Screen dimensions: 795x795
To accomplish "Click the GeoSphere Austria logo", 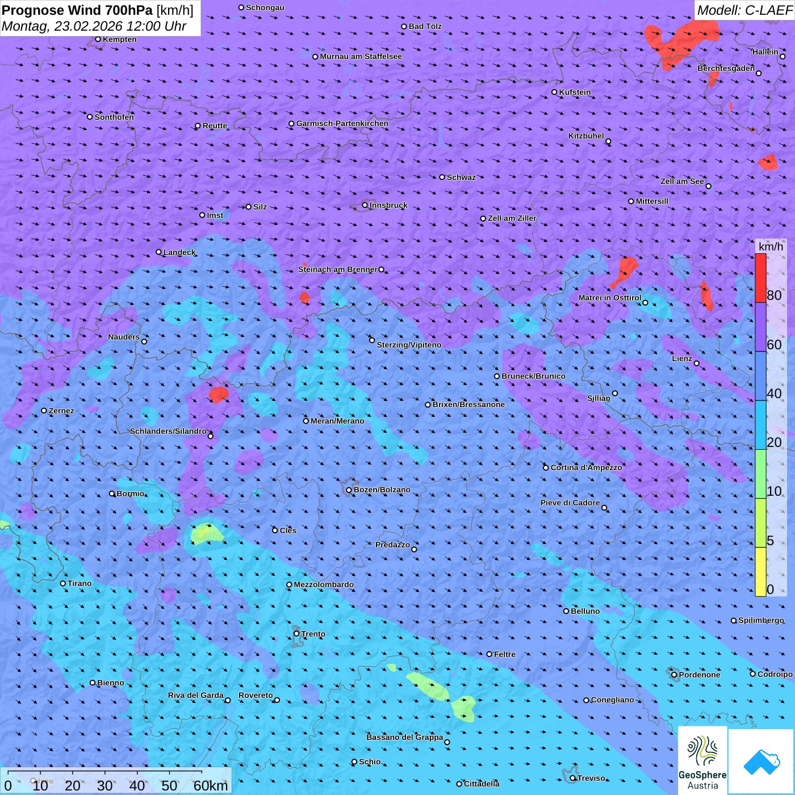I will 702,761.
